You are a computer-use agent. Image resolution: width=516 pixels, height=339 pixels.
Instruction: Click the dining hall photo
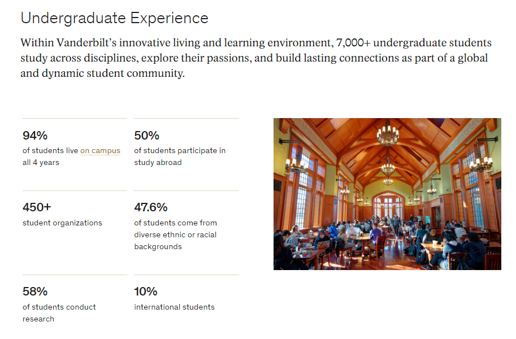(387, 194)
